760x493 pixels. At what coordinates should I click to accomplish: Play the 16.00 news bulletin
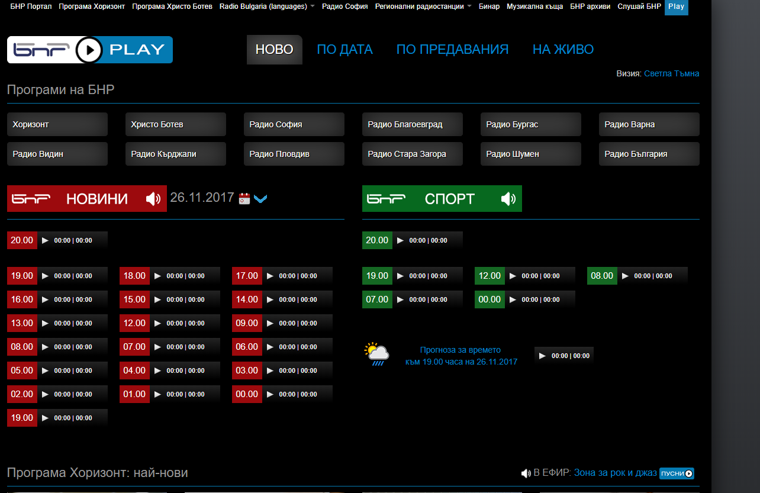point(45,299)
